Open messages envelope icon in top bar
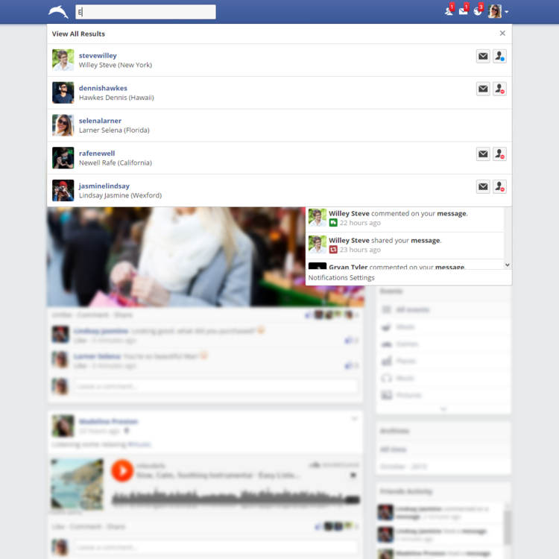 tap(464, 11)
